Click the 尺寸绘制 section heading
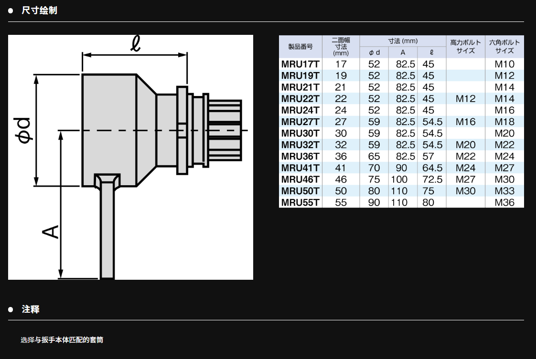 coord(39,11)
